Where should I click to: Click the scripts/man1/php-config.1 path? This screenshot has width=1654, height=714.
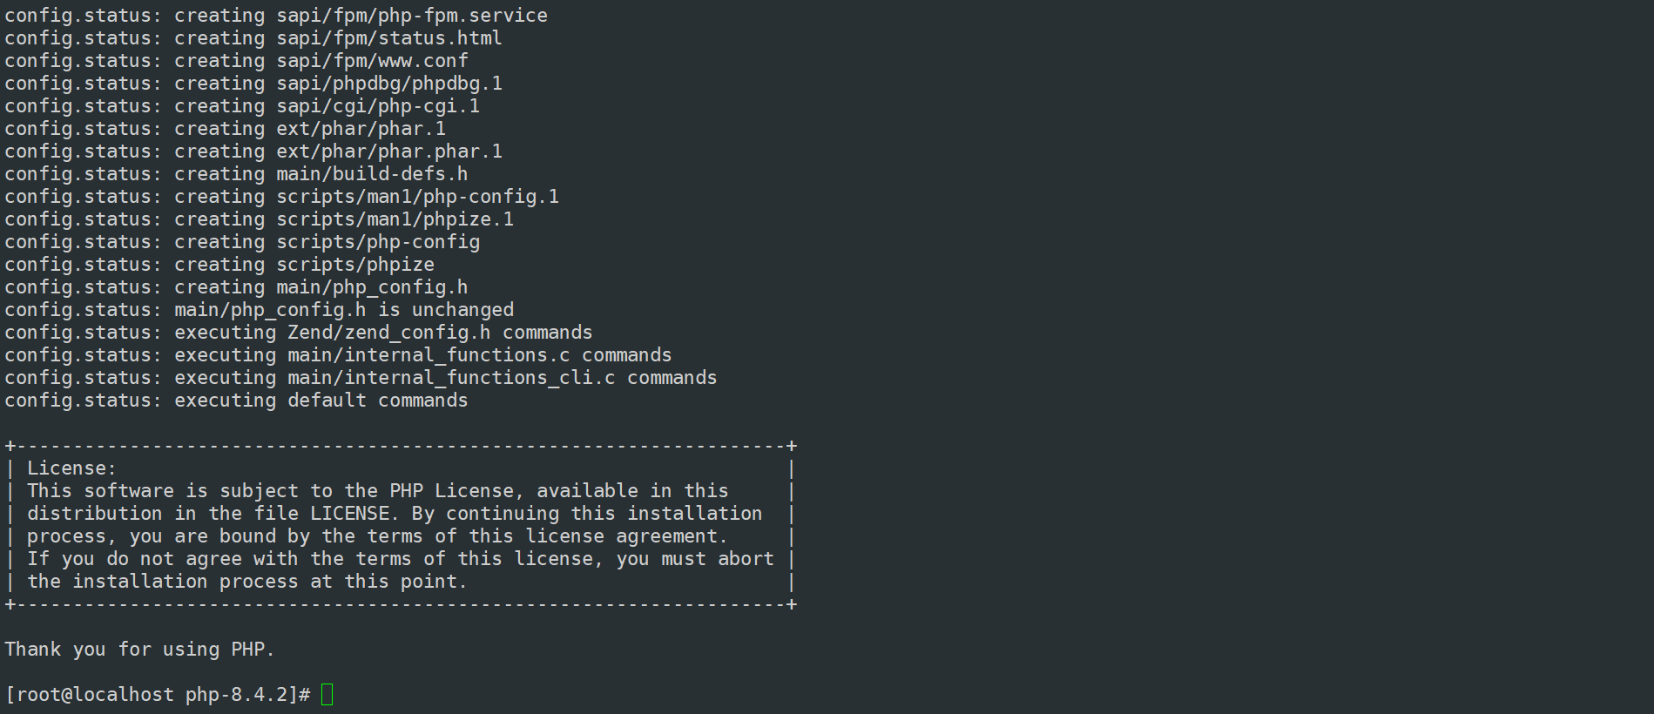pos(418,197)
